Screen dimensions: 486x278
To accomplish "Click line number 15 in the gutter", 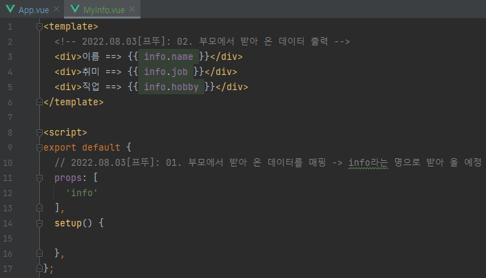I will (x=8, y=238).
